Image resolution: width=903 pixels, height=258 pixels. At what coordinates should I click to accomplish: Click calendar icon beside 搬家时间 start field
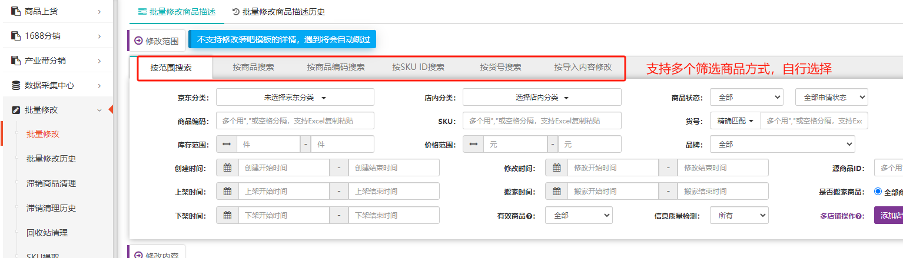556,192
